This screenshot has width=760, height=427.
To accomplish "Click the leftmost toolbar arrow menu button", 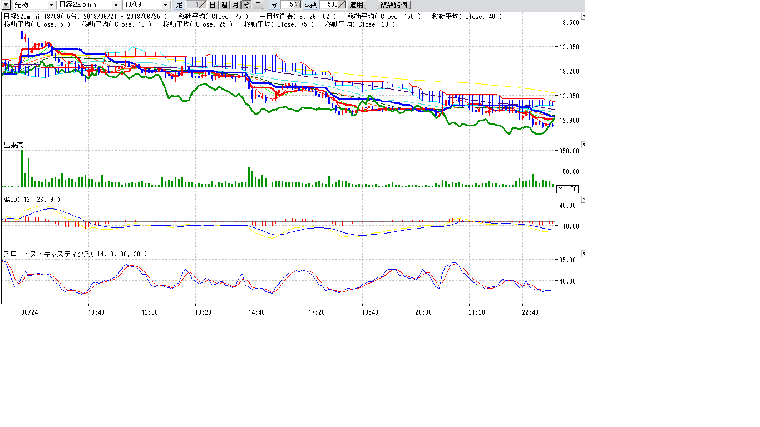I will pyautogui.click(x=6, y=5).
